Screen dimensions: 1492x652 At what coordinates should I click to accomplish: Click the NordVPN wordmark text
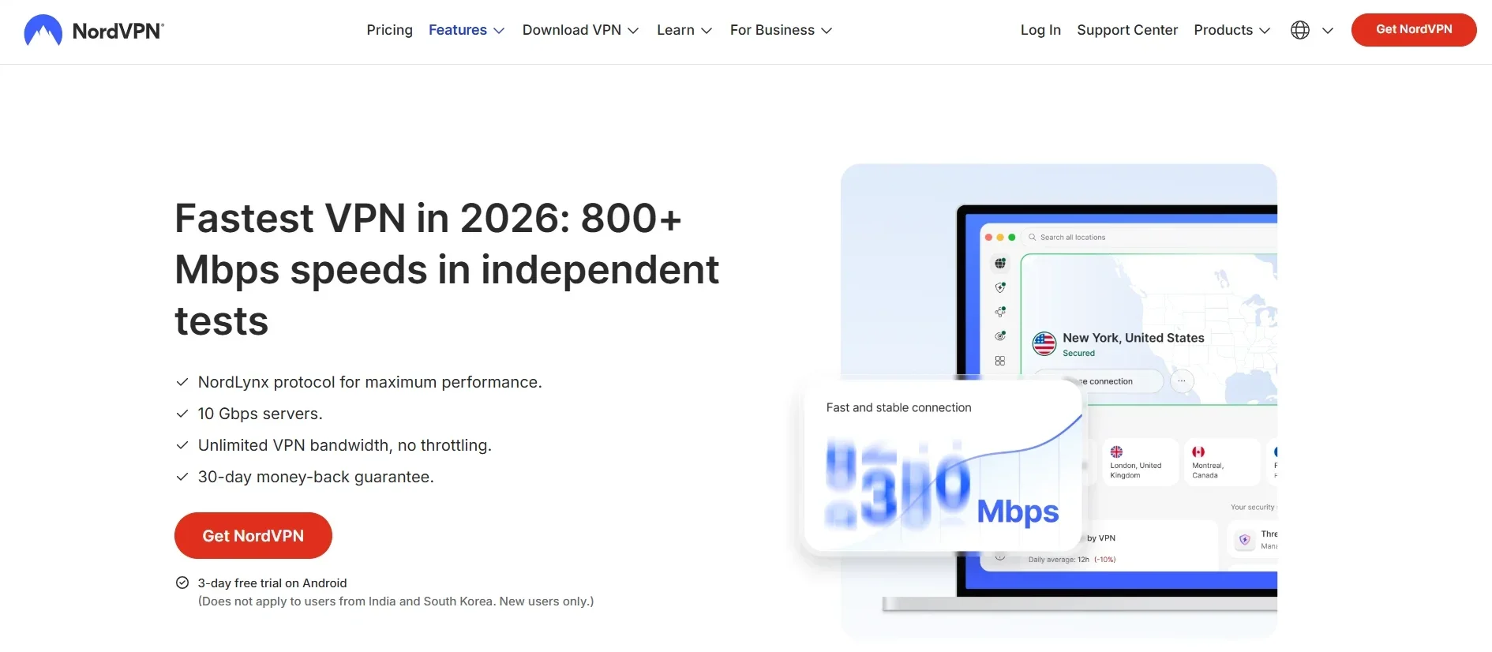coord(118,31)
